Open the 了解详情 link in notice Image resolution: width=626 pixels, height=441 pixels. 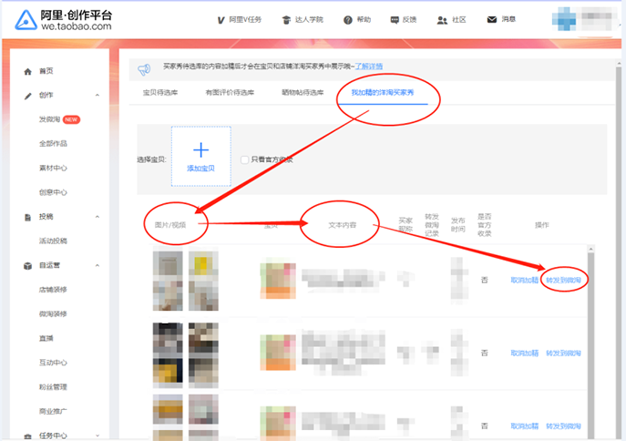tap(369, 67)
